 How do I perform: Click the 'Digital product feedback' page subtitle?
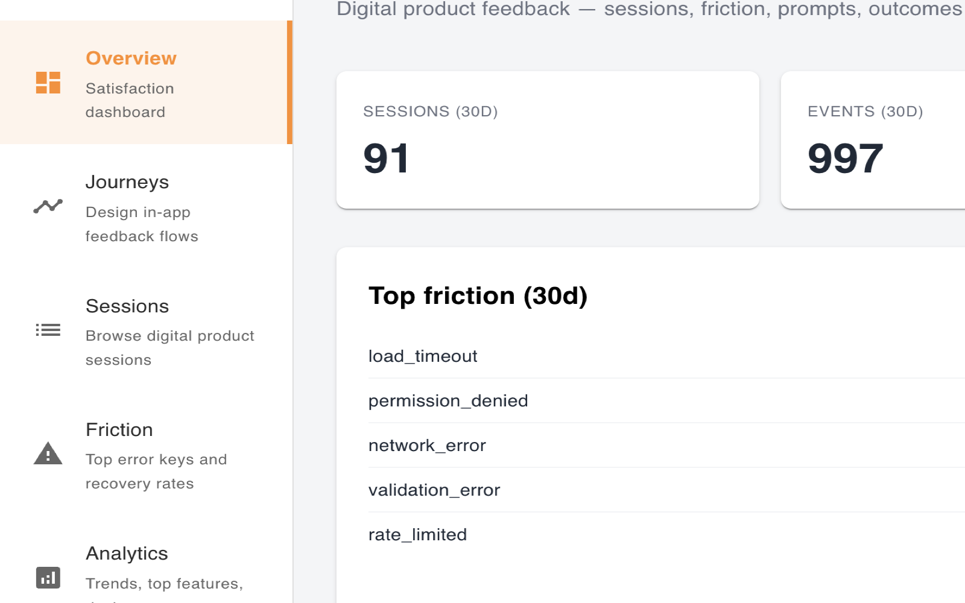(x=650, y=9)
